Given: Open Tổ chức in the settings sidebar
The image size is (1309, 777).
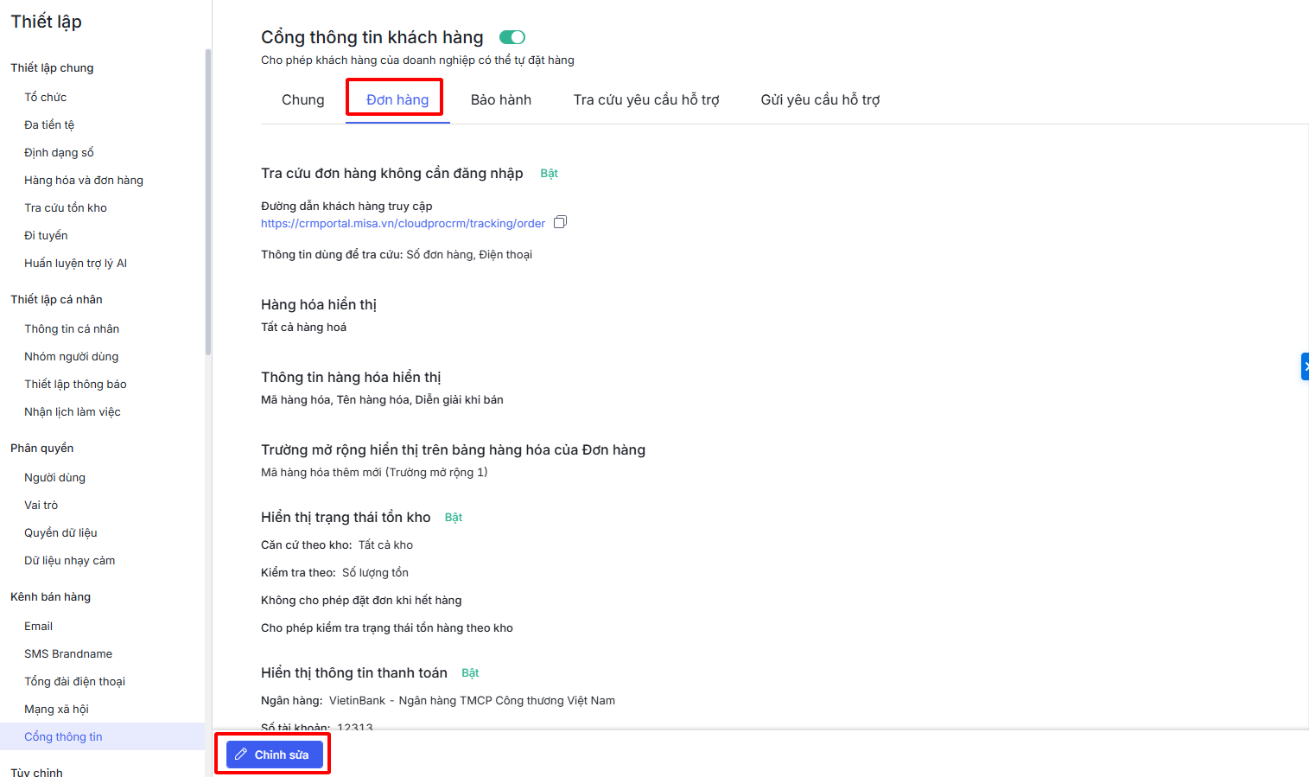Looking at the screenshot, I should pyautogui.click(x=45, y=97).
